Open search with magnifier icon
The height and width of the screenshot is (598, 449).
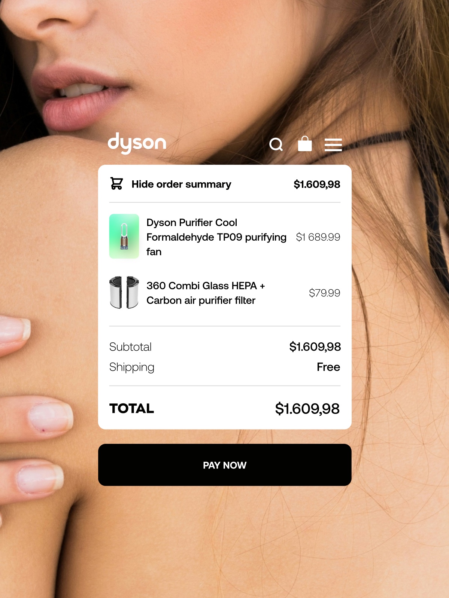coord(276,144)
